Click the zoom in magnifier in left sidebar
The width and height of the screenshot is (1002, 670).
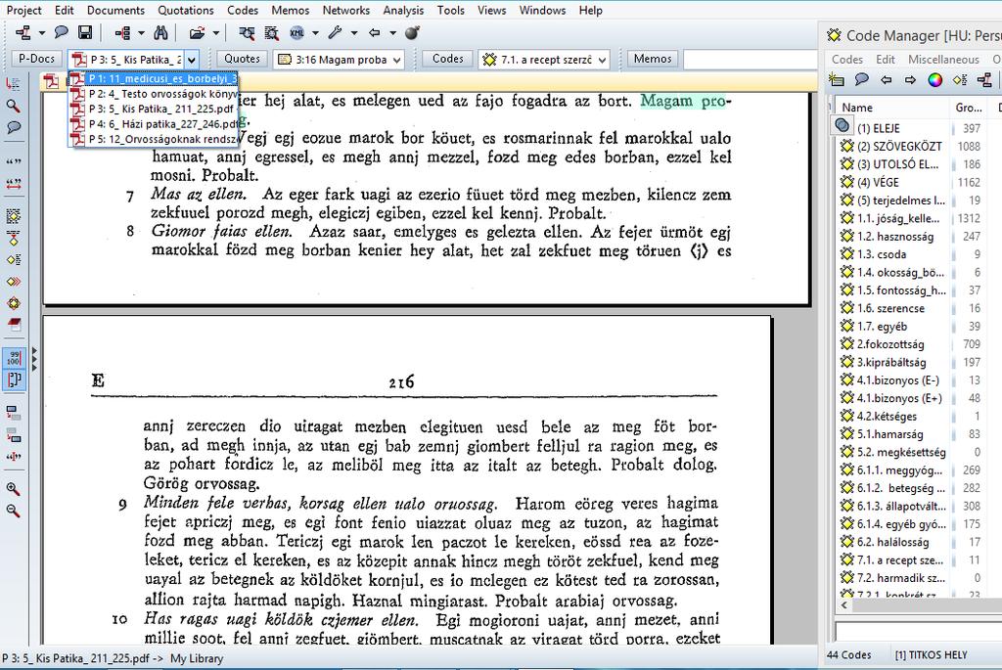click(x=13, y=489)
